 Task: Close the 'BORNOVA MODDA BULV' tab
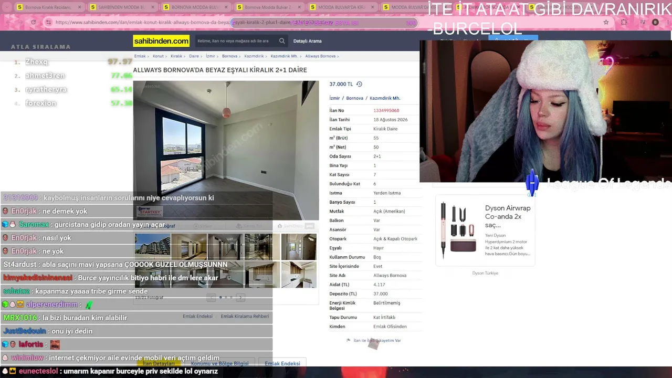point(226,7)
